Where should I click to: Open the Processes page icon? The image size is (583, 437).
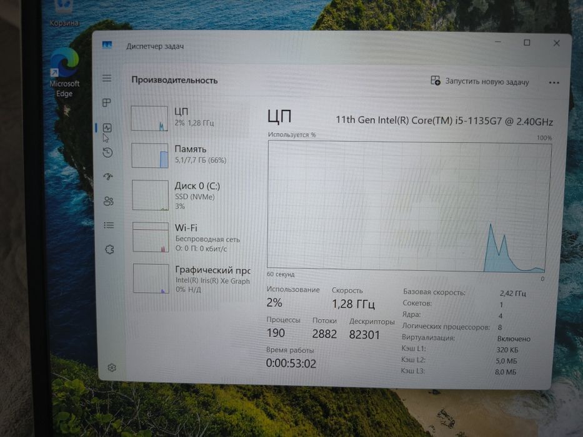point(107,102)
